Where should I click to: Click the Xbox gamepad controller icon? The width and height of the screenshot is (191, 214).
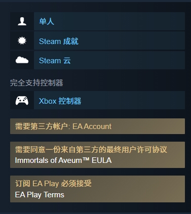coord(22,101)
